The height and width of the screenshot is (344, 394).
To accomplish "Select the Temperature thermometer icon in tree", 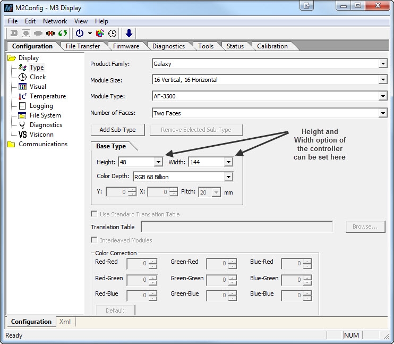I will (22, 96).
